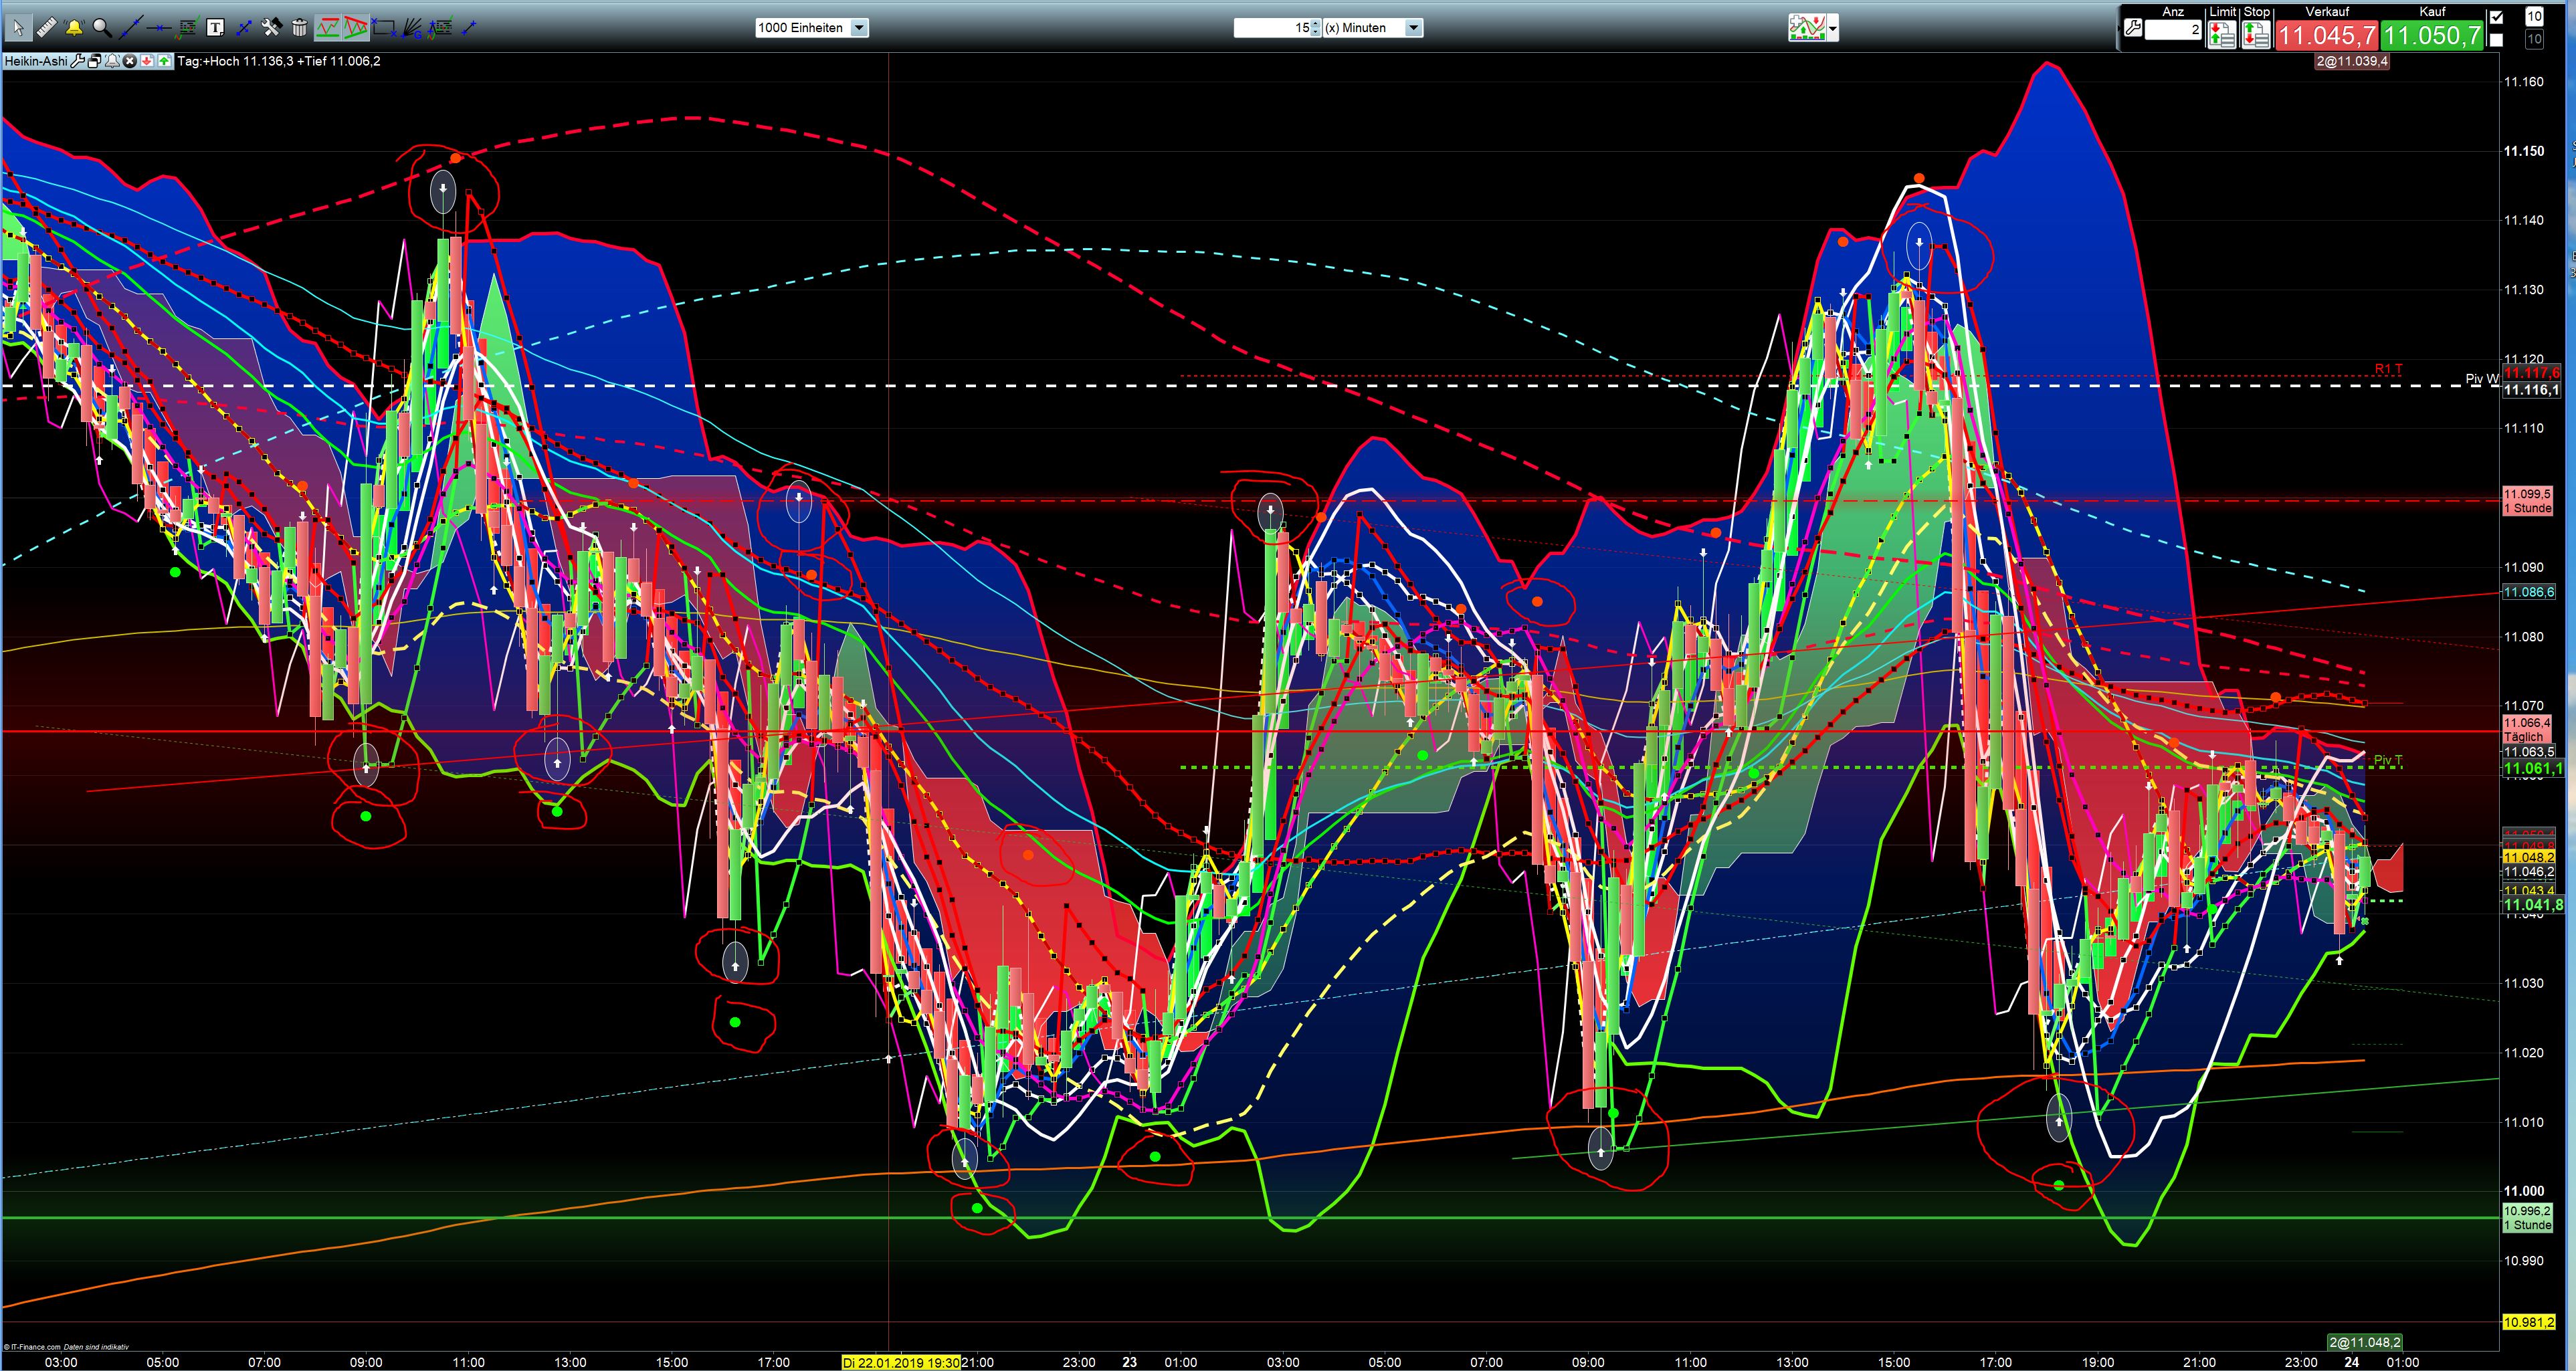
Task: Click the trash can delete objects icon
Action: [299, 28]
